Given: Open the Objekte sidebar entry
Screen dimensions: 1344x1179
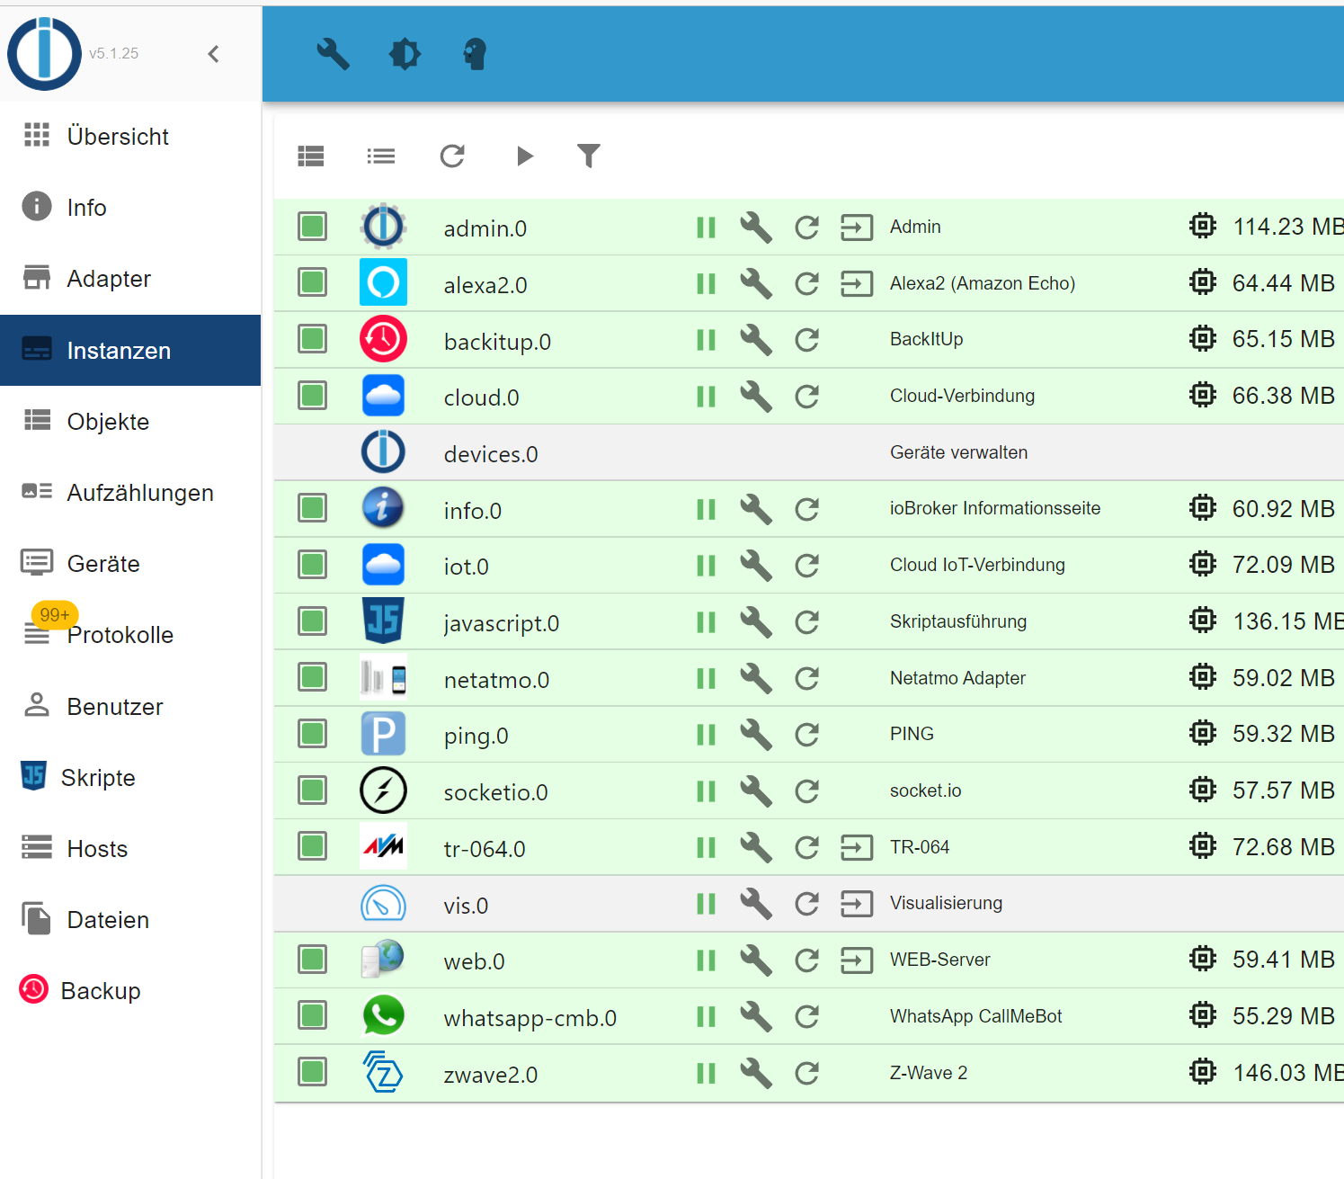Looking at the screenshot, I should [108, 422].
